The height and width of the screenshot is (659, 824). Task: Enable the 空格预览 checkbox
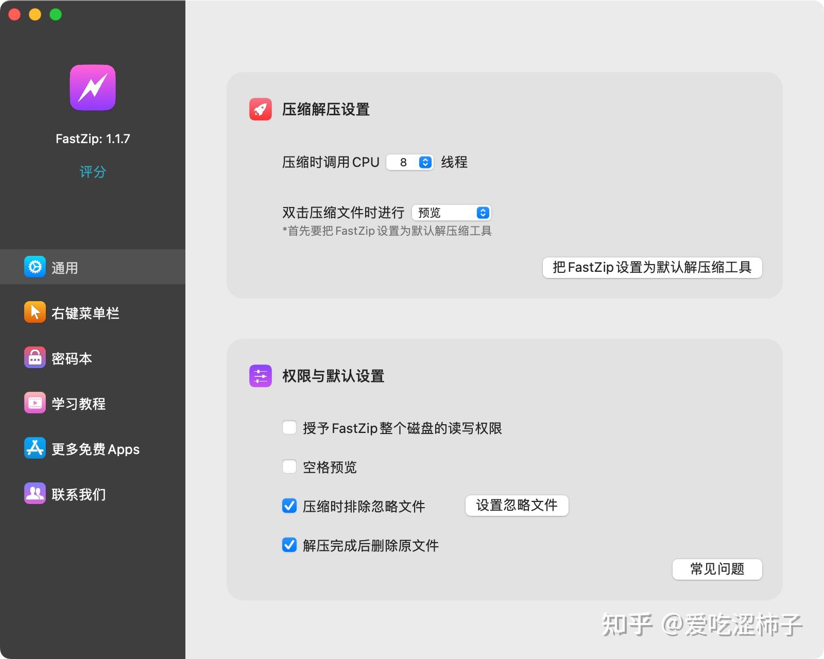click(289, 467)
